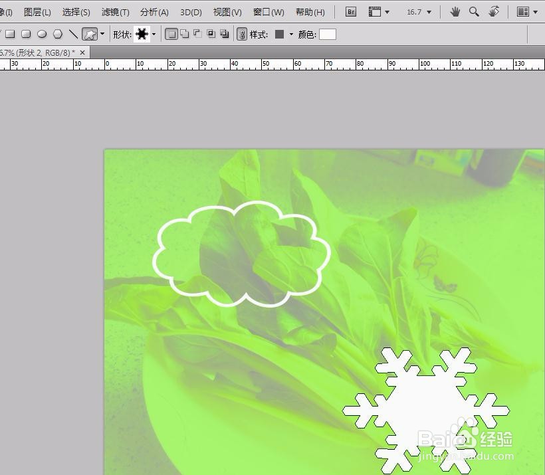Open the 图层(L) menu
This screenshot has width=545, height=475.
(37, 13)
